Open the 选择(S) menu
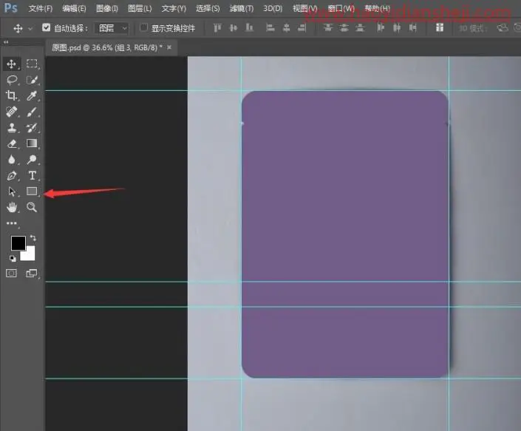The width and height of the screenshot is (521, 431). tap(208, 8)
